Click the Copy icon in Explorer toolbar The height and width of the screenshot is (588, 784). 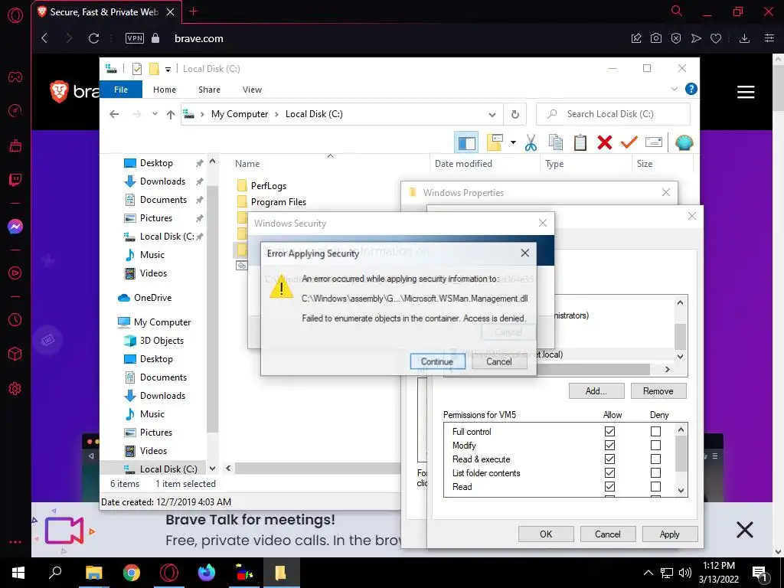pos(556,143)
